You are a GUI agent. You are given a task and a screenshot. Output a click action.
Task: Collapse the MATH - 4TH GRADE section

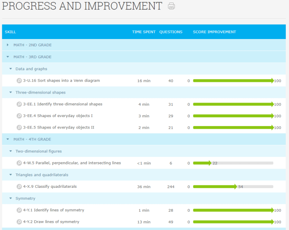(8, 139)
